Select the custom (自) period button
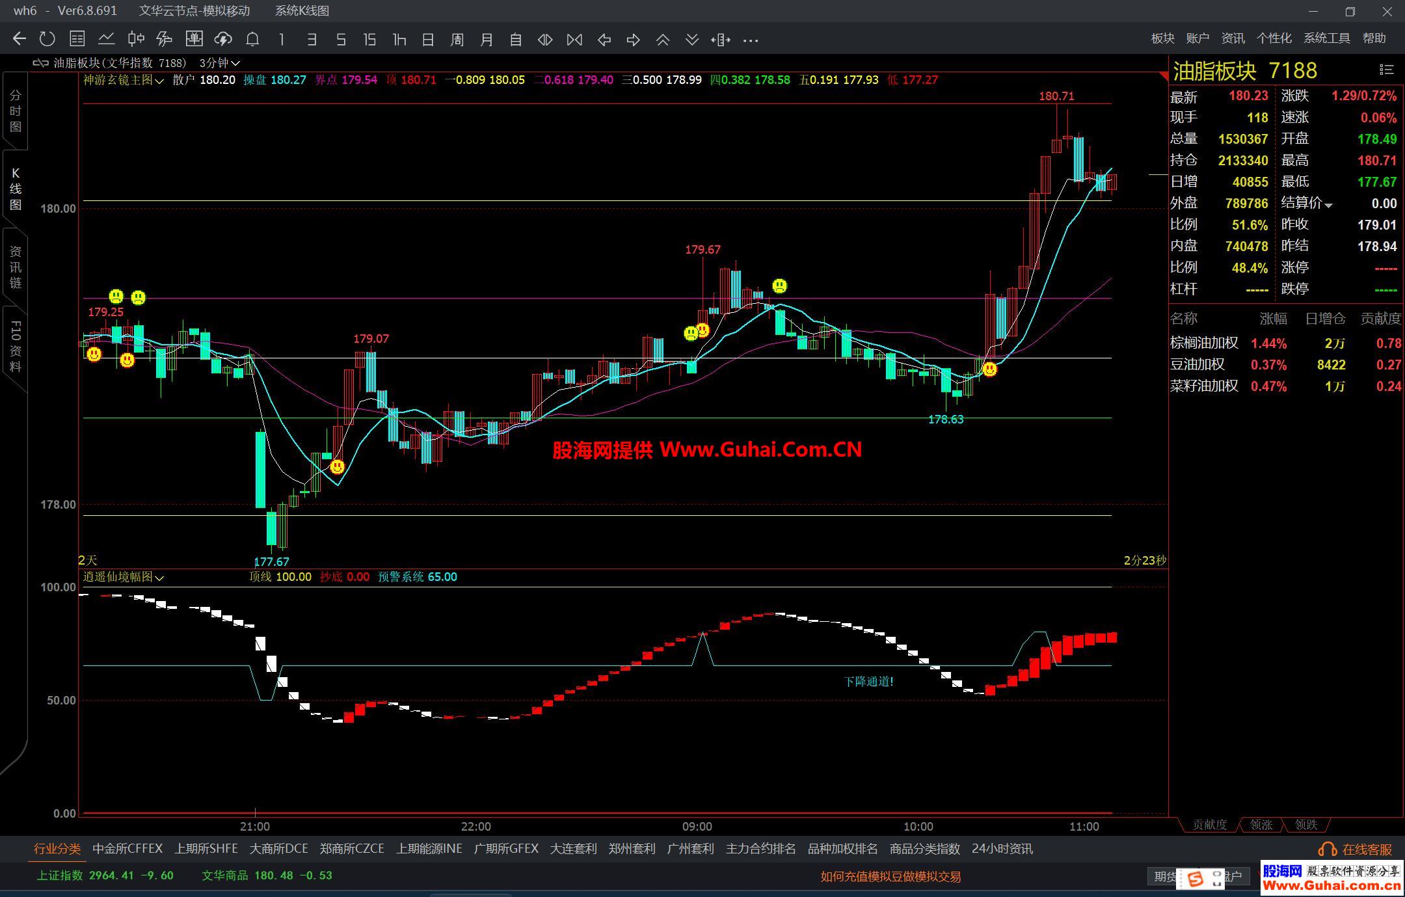This screenshot has width=1405, height=897. [x=516, y=40]
